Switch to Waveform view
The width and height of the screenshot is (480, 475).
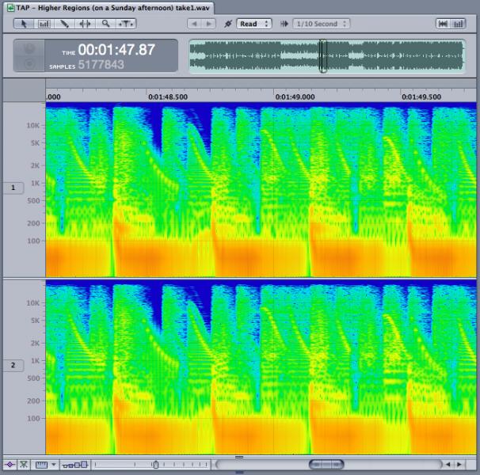pyautogui.click(x=444, y=24)
